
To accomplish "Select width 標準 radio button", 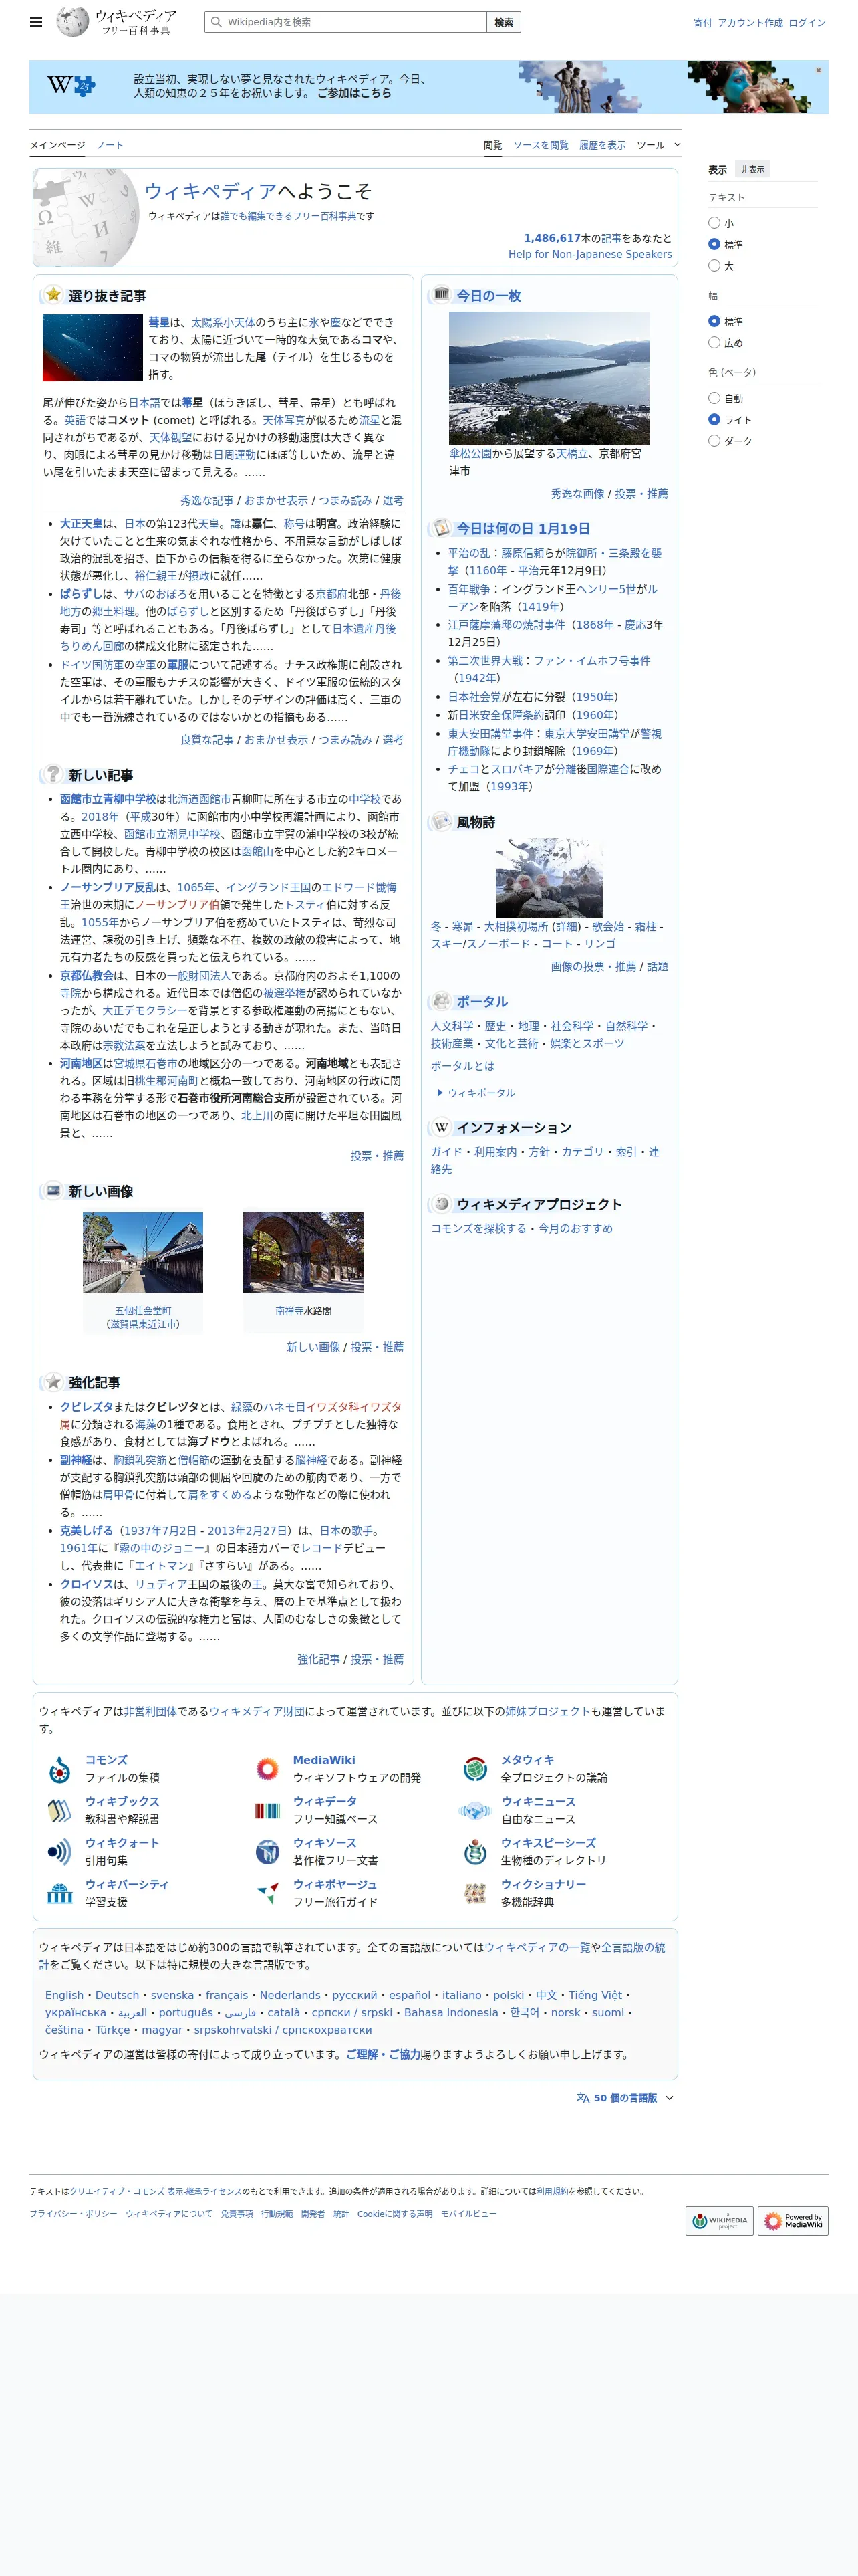I will tap(714, 321).
